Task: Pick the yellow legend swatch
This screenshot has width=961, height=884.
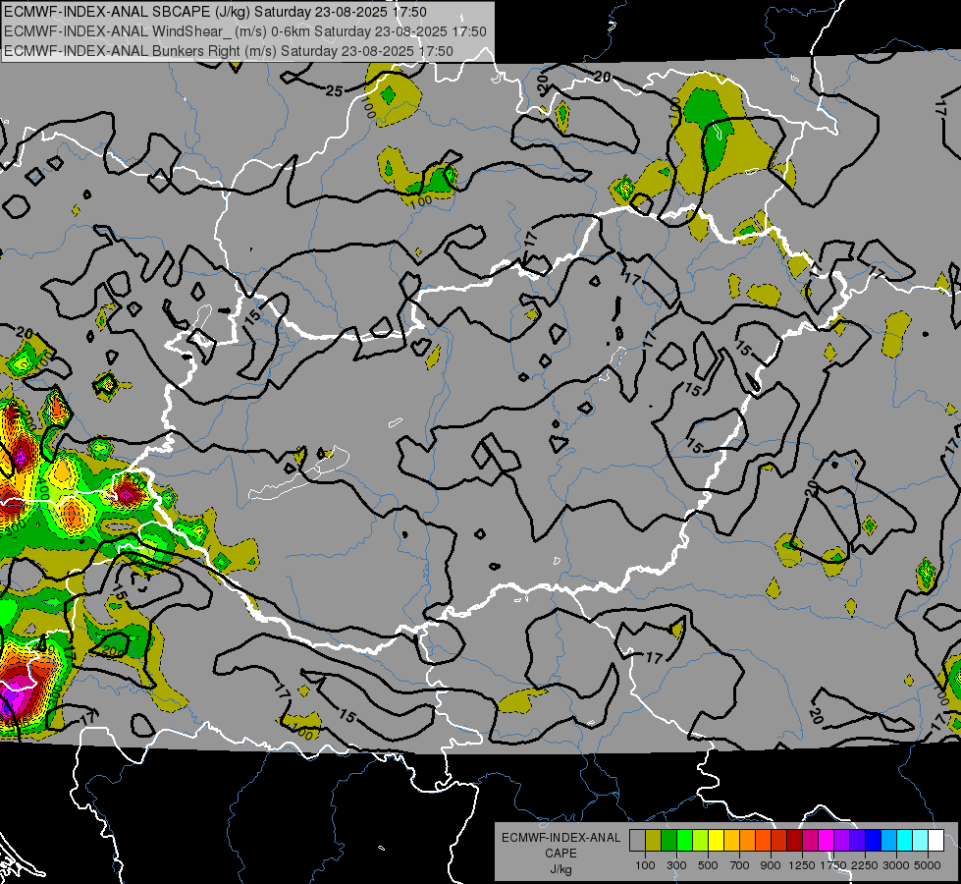Action: pos(716,840)
